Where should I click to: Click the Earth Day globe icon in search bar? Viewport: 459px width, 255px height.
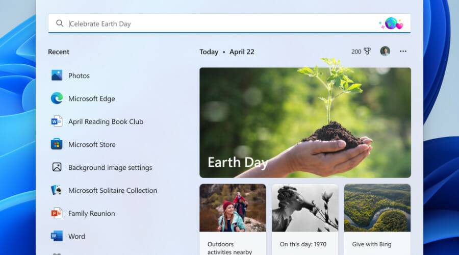391,23
